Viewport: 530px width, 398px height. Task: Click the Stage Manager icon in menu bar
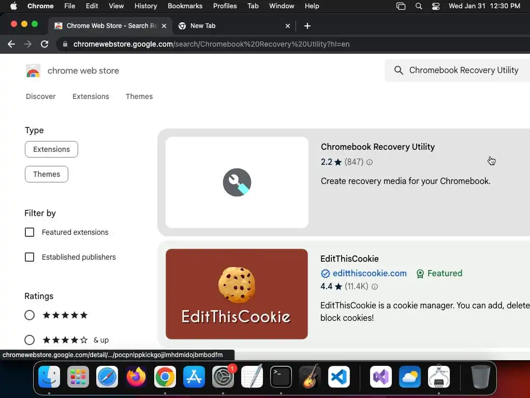(401, 6)
